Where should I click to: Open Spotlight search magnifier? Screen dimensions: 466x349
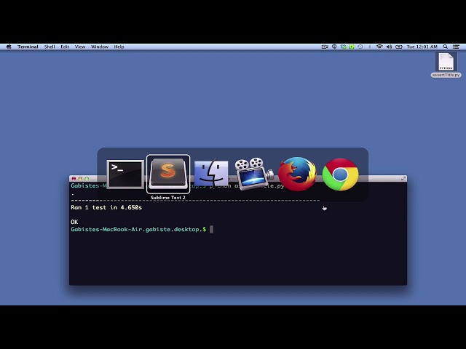445,47
